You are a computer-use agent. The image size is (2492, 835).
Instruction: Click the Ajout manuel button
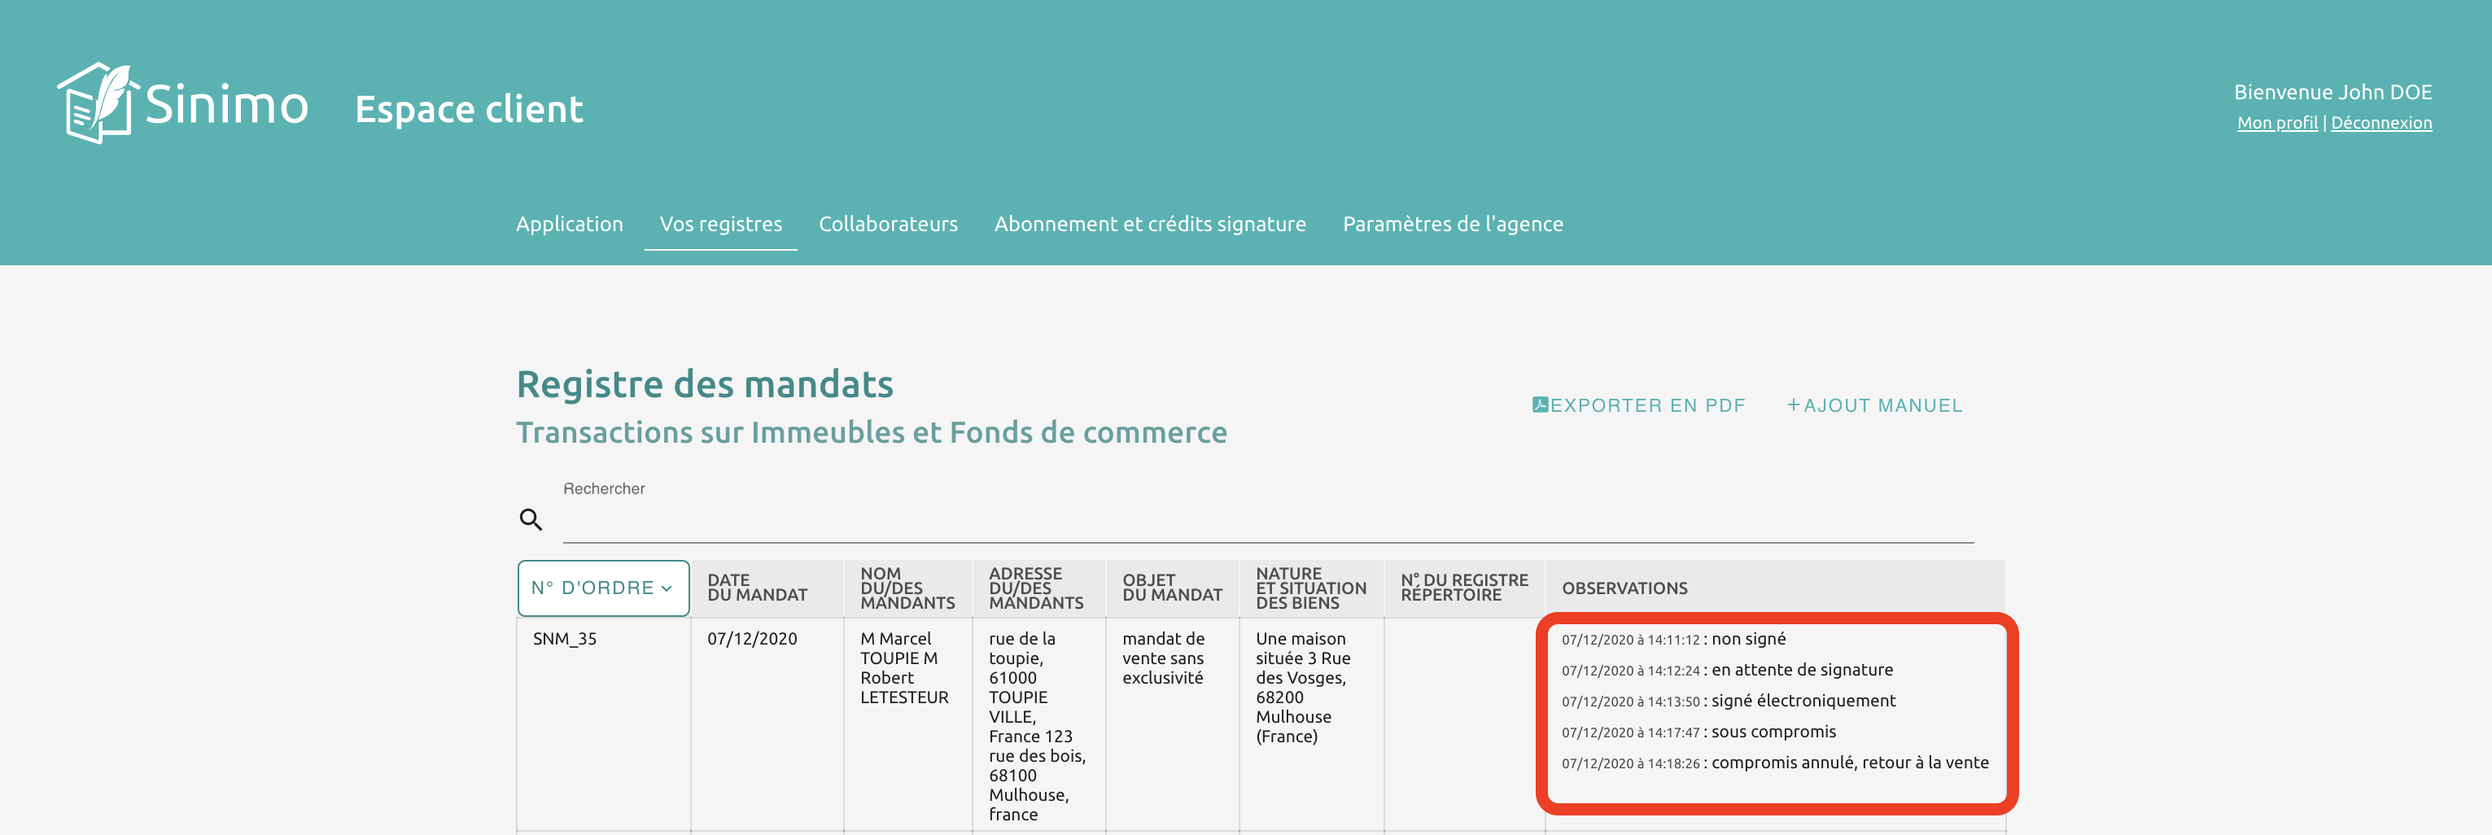click(x=1873, y=405)
